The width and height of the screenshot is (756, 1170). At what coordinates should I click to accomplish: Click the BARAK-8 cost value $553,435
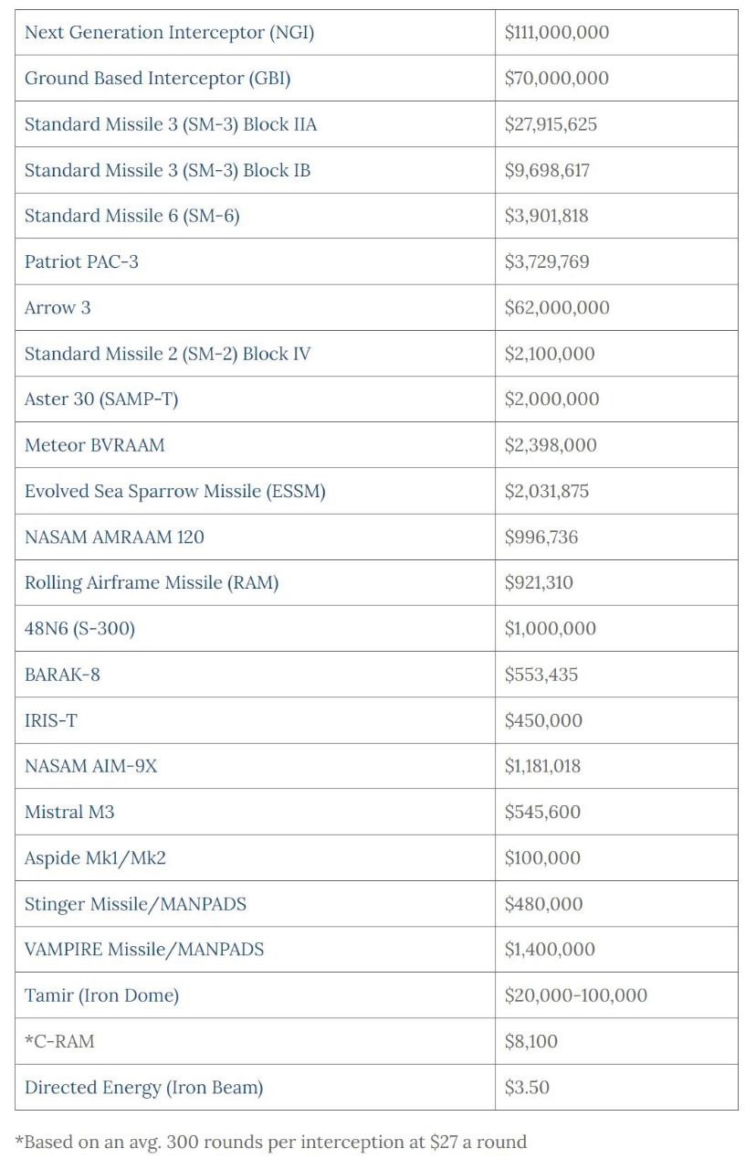click(541, 675)
